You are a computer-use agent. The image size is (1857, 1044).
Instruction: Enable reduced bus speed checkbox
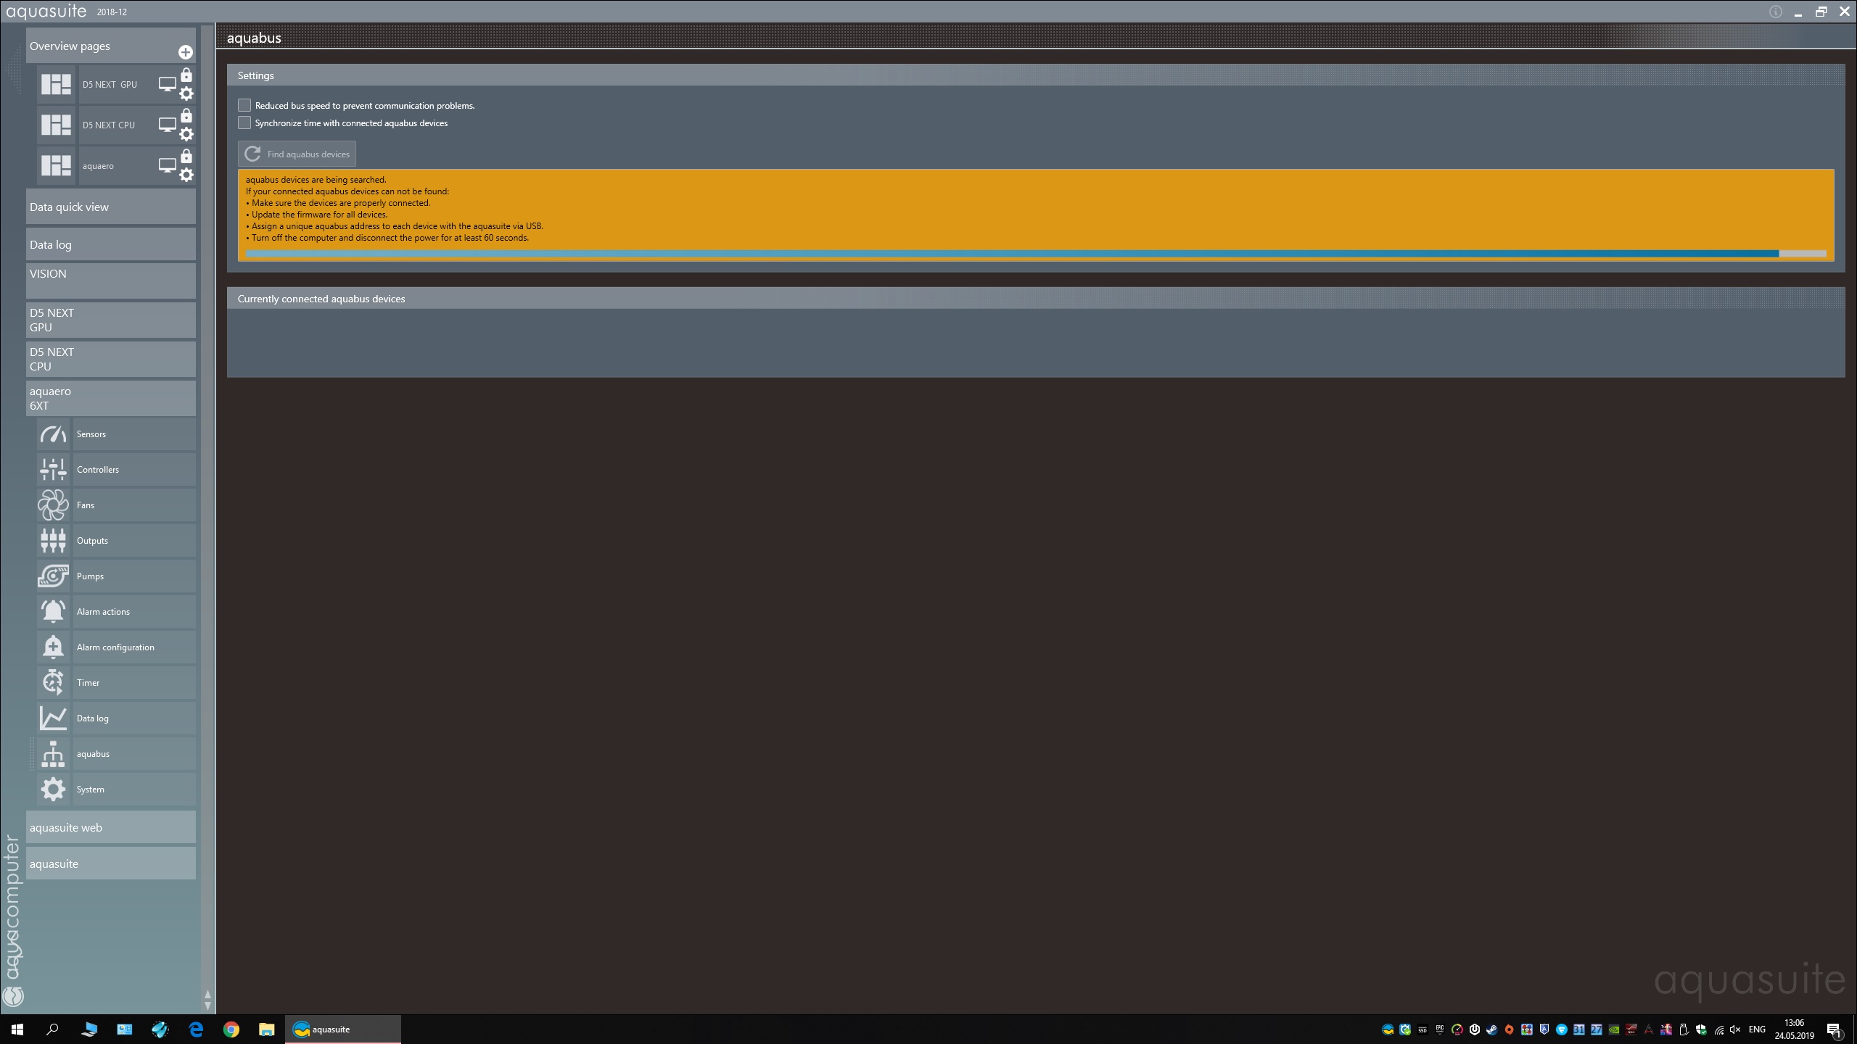244,106
